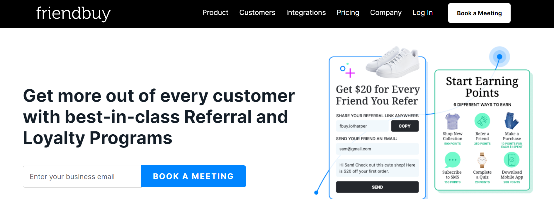Expand the Company menu

pyautogui.click(x=386, y=13)
